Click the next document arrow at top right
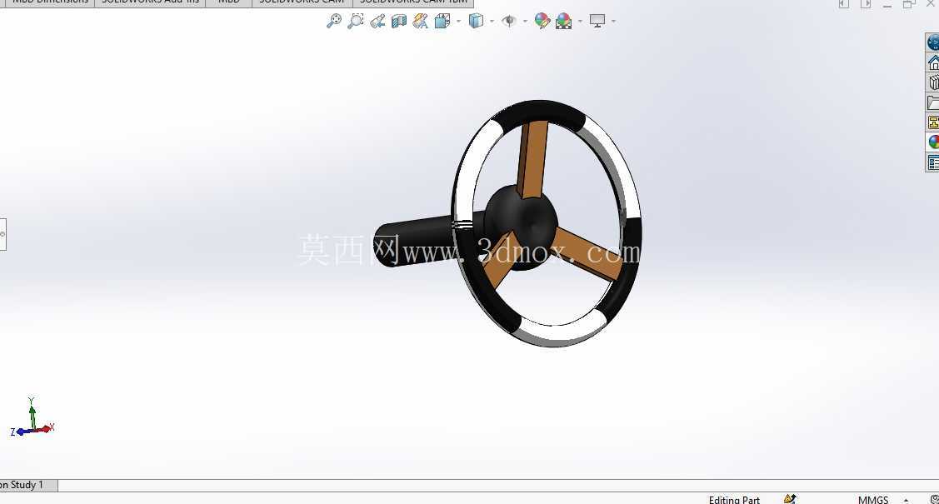939x504 pixels. pyautogui.click(x=866, y=3)
